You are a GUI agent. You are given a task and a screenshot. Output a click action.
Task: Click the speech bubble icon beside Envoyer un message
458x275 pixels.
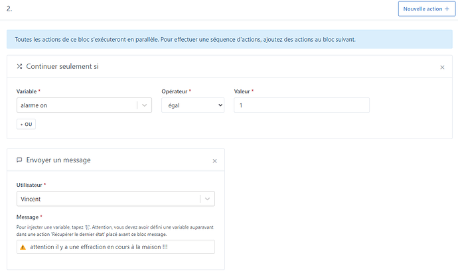[x=19, y=160]
